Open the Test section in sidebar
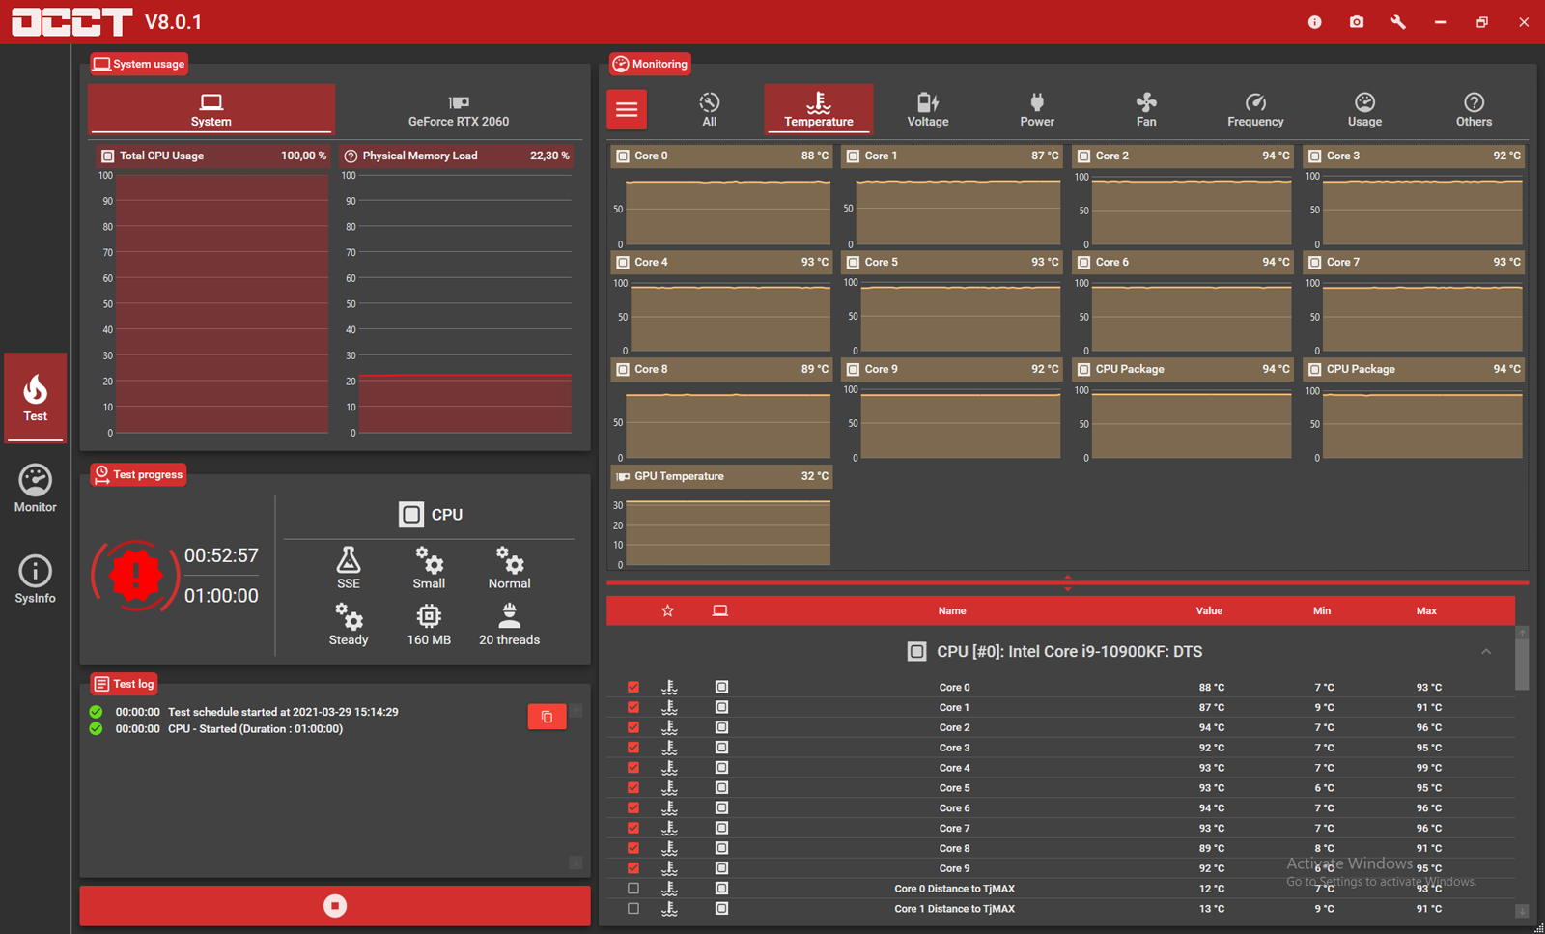Image resolution: width=1545 pixels, height=934 pixels. (x=36, y=397)
